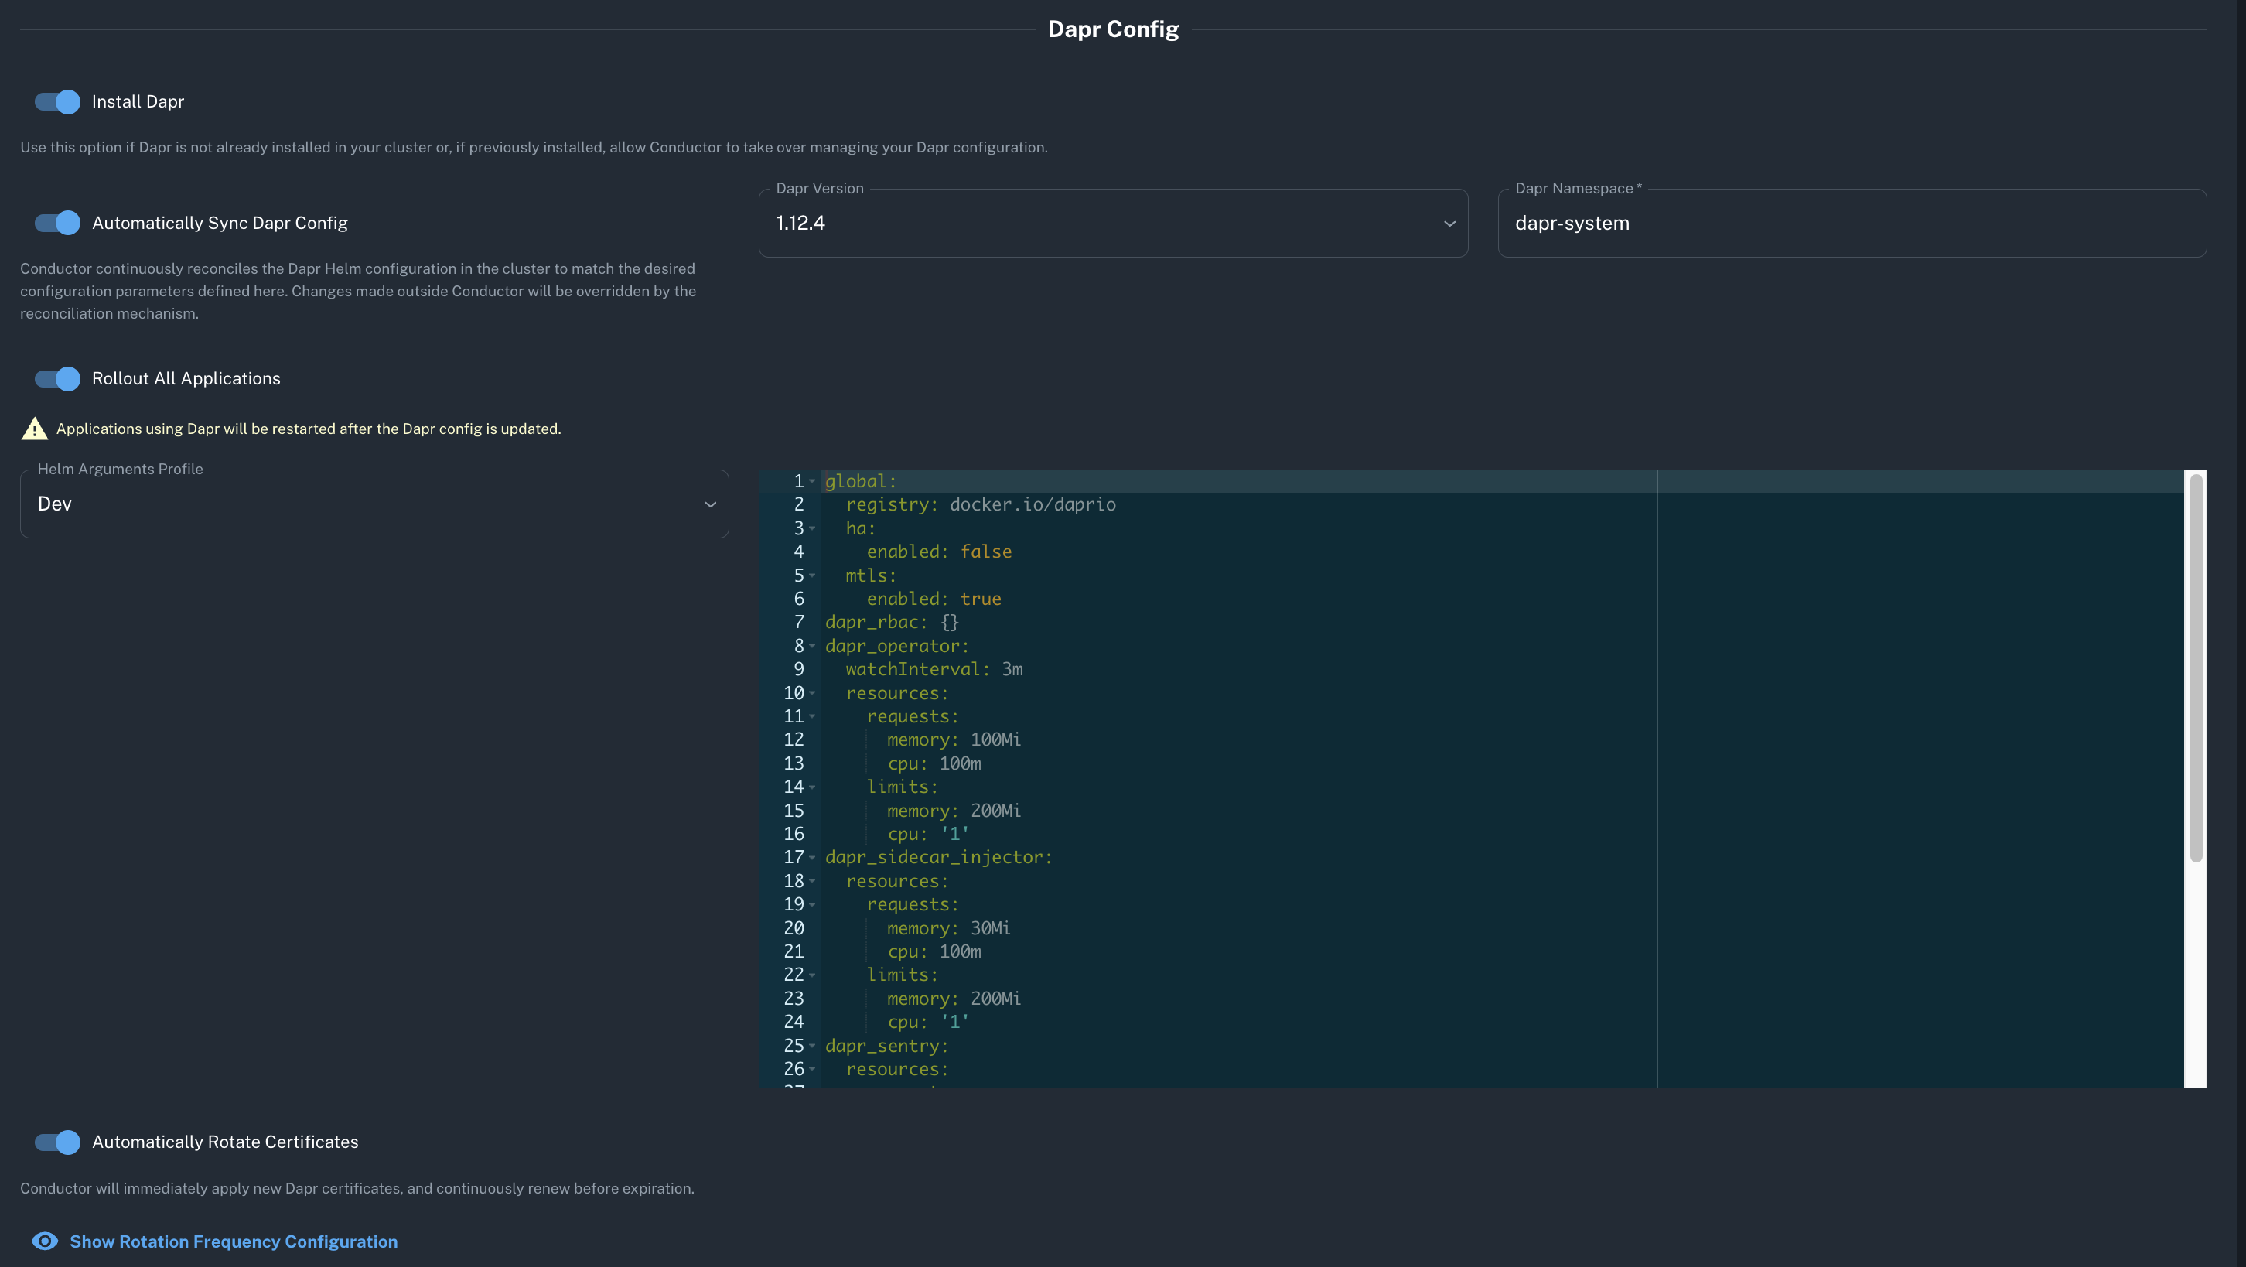The width and height of the screenshot is (2246, 1267).
Task: Click line number 2 in the gutter
Action: (799, 505)
